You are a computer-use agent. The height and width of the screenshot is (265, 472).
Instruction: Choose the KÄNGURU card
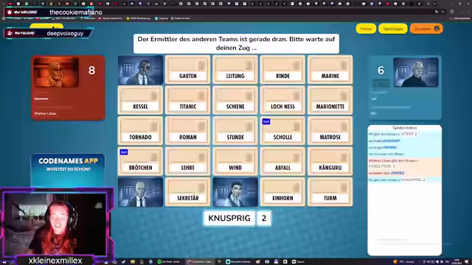tap(330, 162)
